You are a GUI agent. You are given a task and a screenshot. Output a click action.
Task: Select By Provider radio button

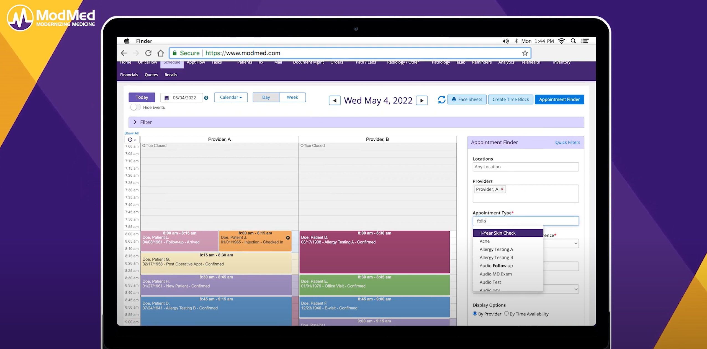475,314
